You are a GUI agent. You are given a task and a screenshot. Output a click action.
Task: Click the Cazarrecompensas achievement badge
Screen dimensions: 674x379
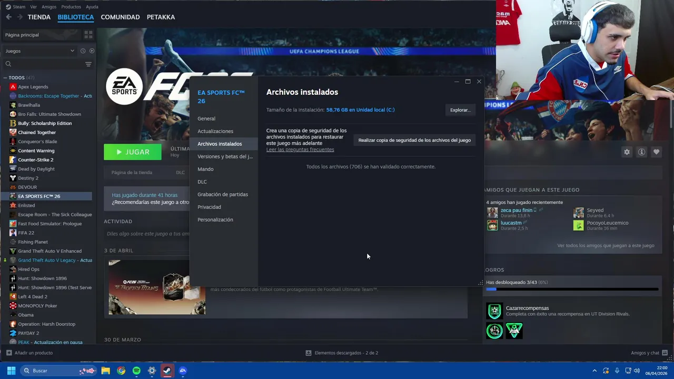click(494, 311)
